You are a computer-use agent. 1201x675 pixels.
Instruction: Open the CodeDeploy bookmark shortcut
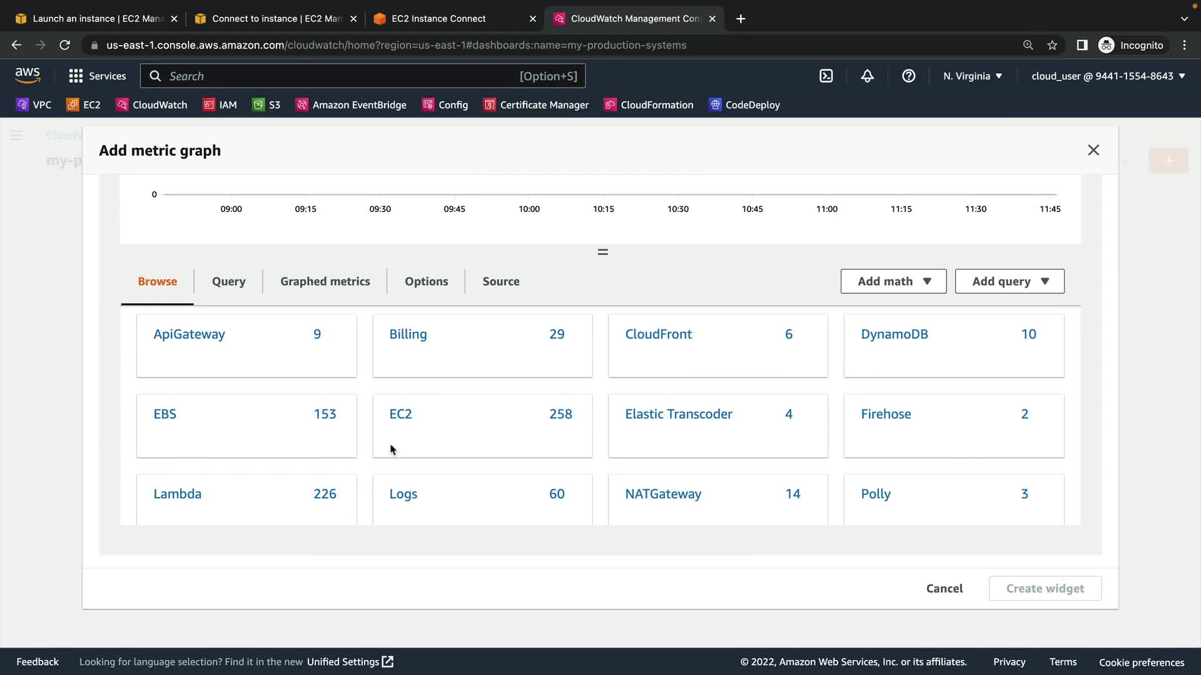[x=744, y=105]
